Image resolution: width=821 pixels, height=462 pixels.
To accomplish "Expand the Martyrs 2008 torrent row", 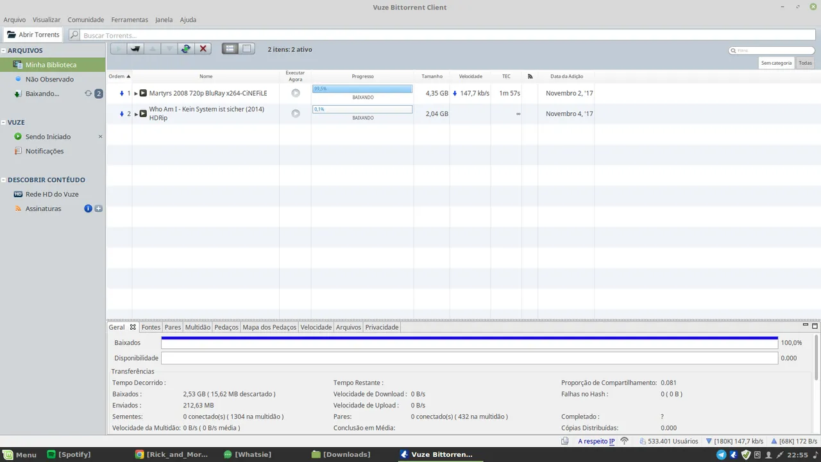I will coord(136,94).
